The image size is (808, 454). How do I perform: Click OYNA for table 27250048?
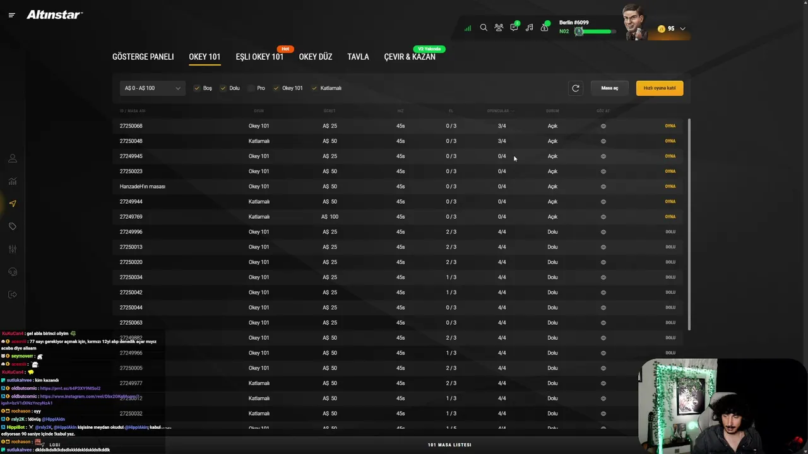[x=670, y=141]
